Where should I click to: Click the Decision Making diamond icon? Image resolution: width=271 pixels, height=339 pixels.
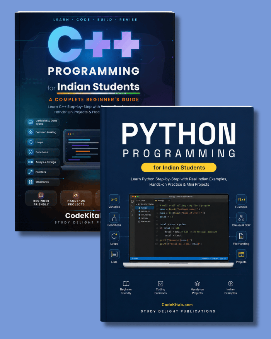tap(31, 132)
